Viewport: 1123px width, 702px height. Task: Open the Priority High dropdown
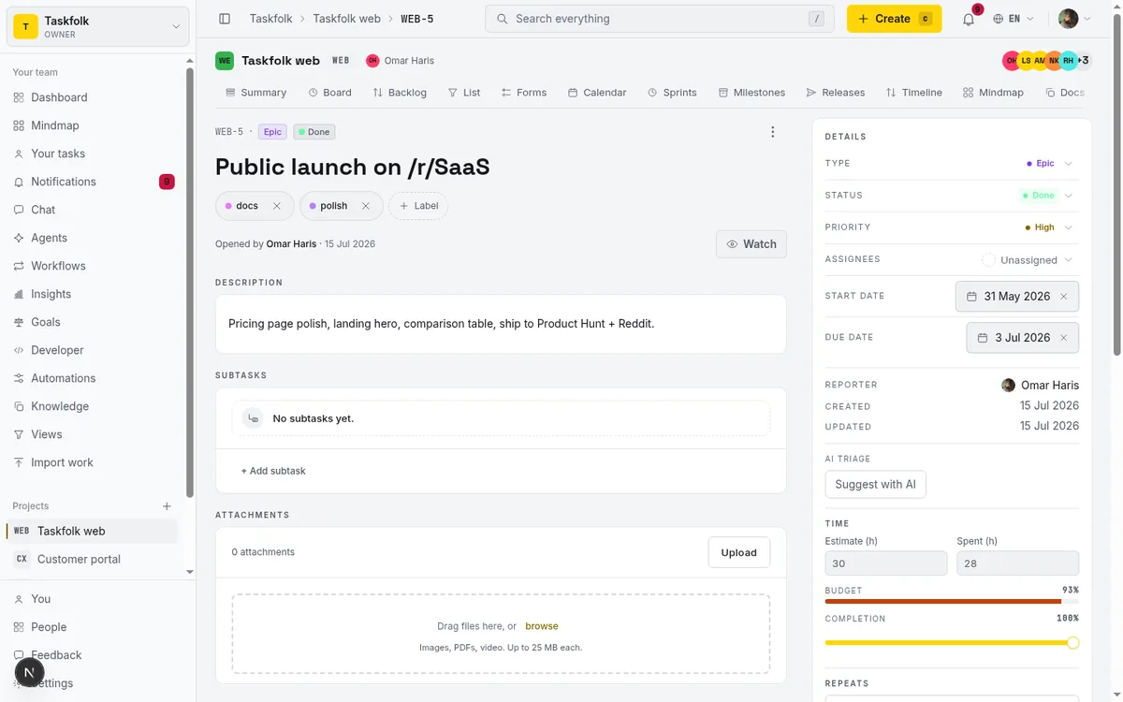[1049, 227]
